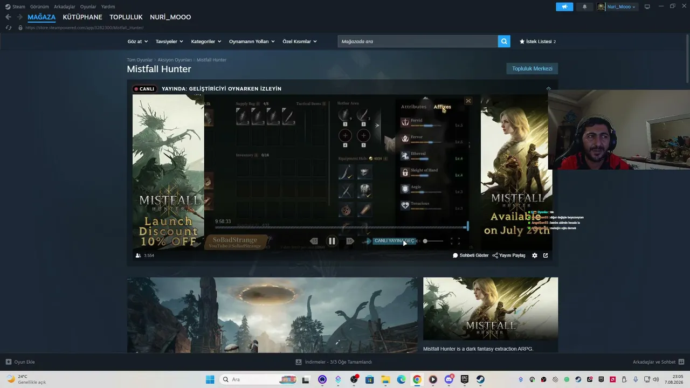Open File Explorer from the taskbar

[385, 379]
